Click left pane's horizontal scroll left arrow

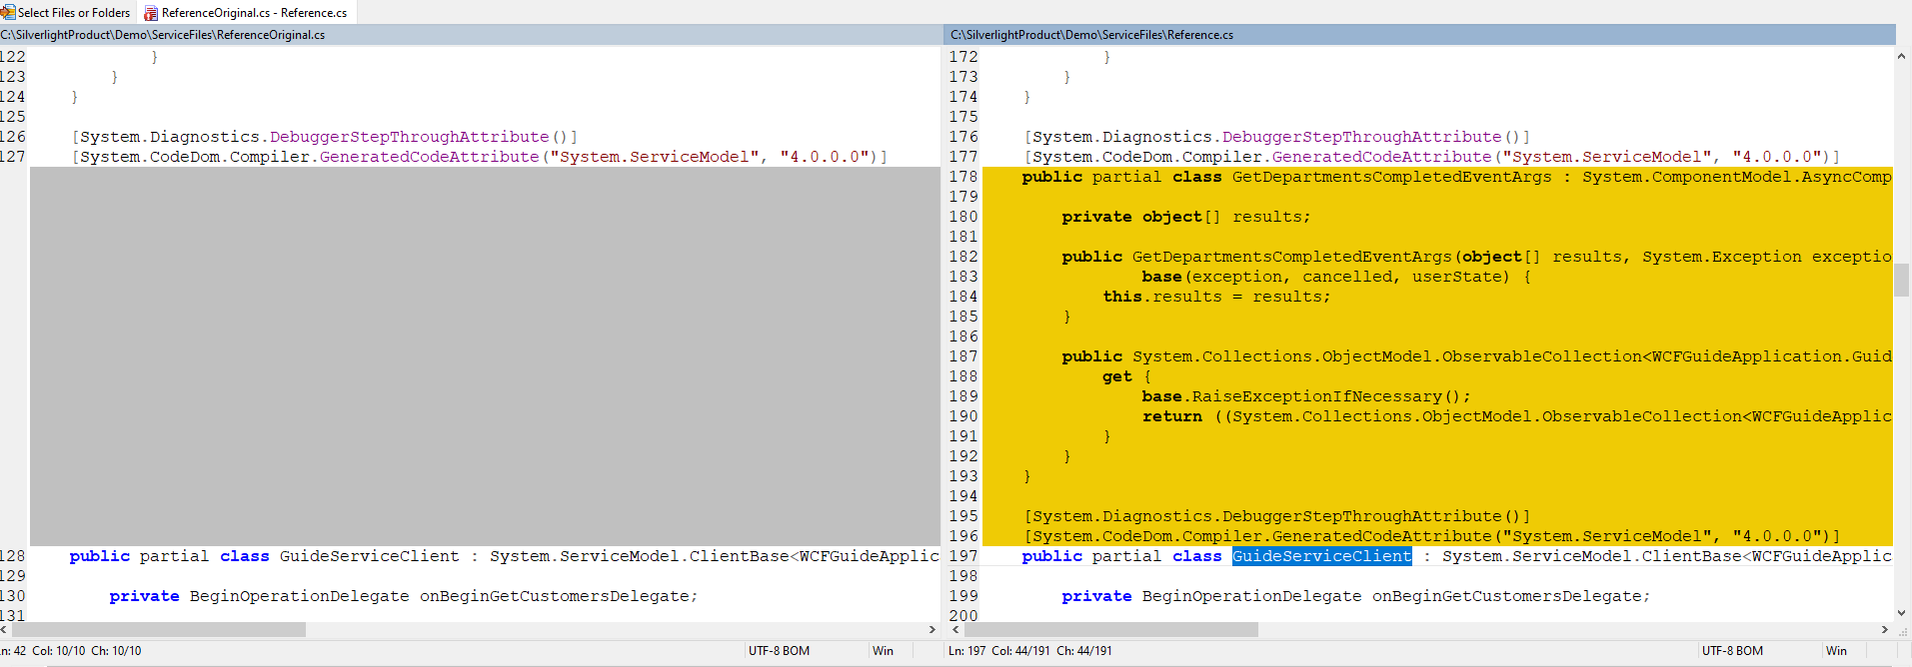[x=5, y=630]
